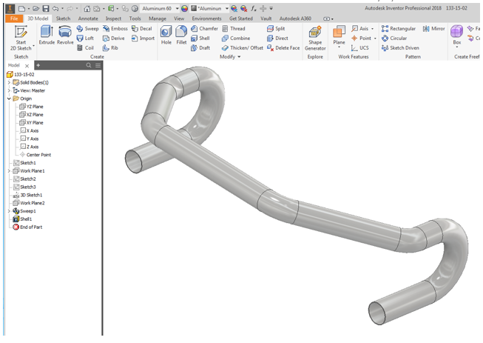483x343 pixels.
Task: Close the Model browser tab
Action: [x=27, y=66]
